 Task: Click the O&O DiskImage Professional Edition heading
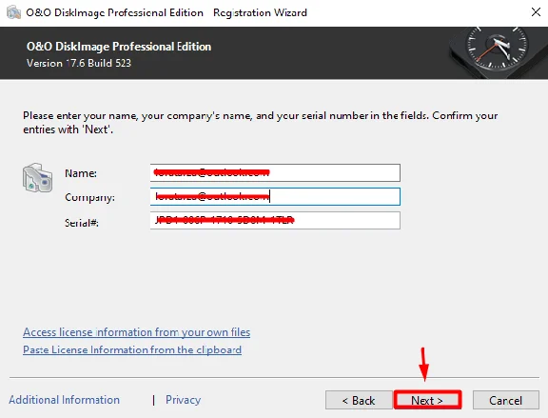point(119,47)
